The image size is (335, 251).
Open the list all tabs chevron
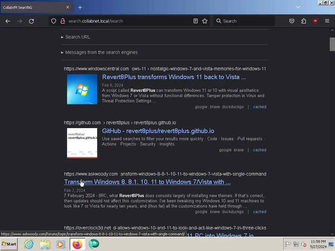pyautogui.click(x=298, y=7)
